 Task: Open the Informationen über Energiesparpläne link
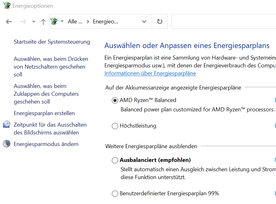click(x=150, y=73)
